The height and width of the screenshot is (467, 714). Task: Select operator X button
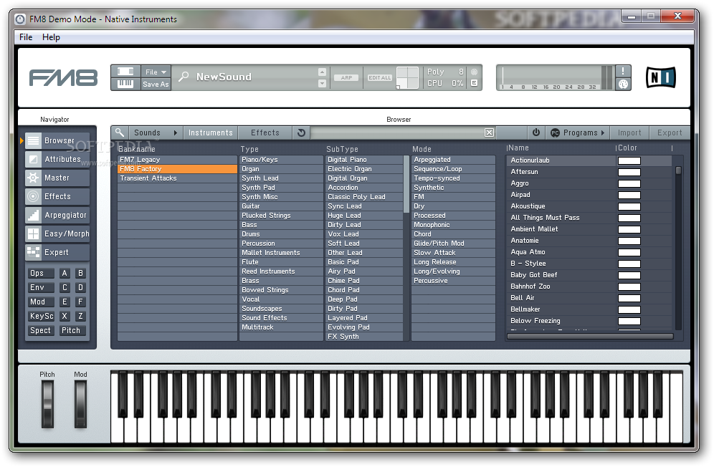(65, 316)
